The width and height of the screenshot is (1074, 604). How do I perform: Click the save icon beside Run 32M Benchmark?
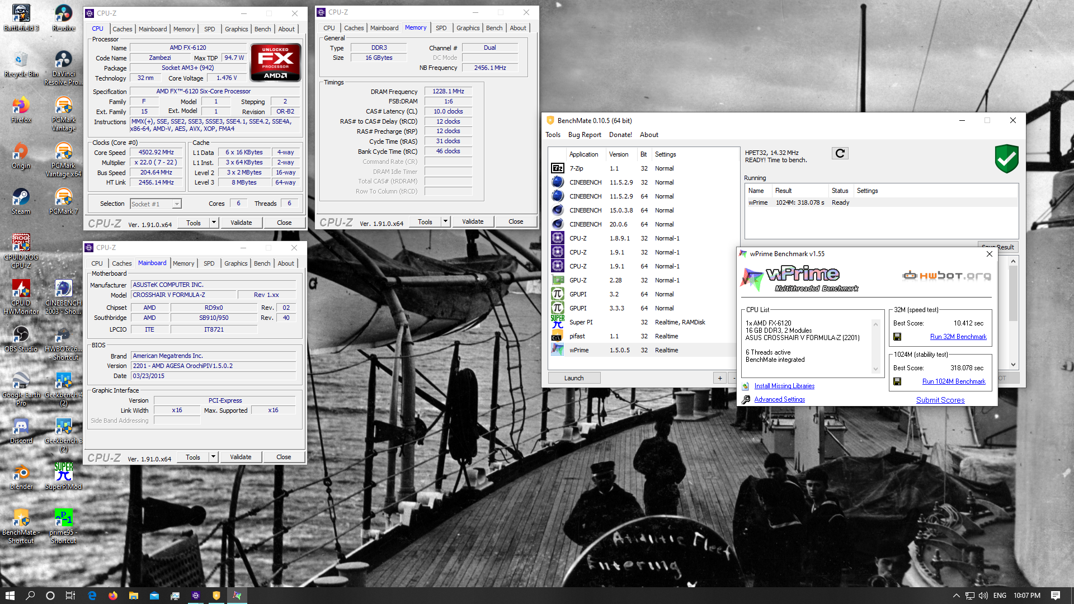click(897, 337)
